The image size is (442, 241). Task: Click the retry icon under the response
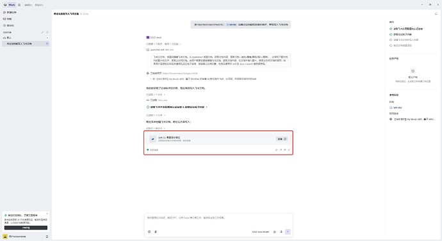pos(289,150)
